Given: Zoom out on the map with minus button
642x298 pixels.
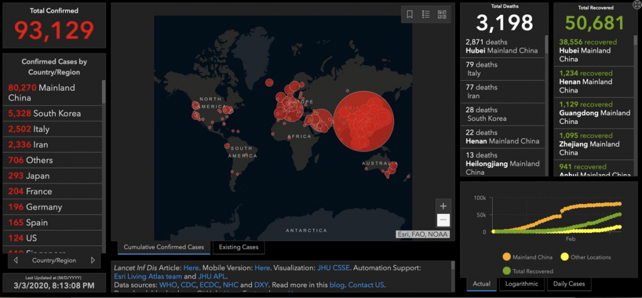Looking at the screenshot, I should point(443,220).
